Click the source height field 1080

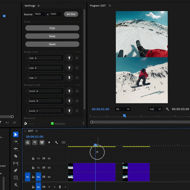(x=55, y=14)
